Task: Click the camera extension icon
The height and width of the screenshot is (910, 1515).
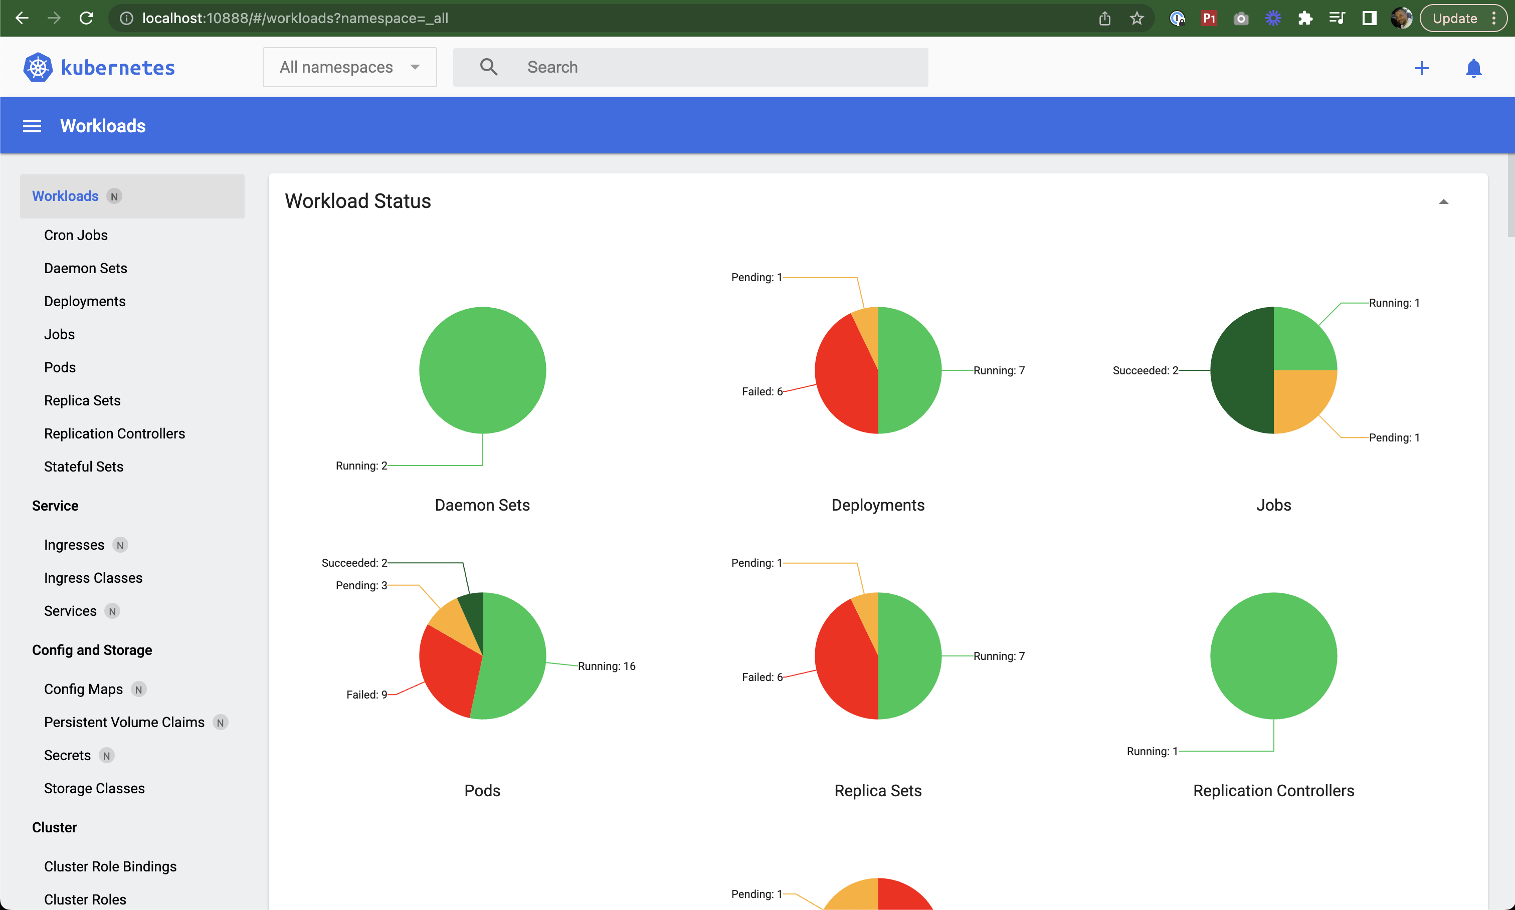Action: [1241, 19]
